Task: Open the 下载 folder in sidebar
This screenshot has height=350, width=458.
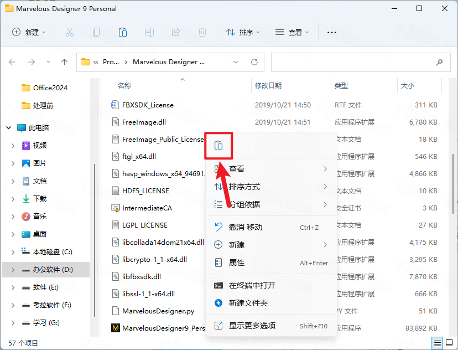Action: tap(34, 199)
